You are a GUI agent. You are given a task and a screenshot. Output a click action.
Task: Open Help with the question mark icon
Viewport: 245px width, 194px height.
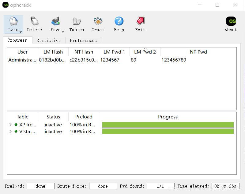point(119,21)
